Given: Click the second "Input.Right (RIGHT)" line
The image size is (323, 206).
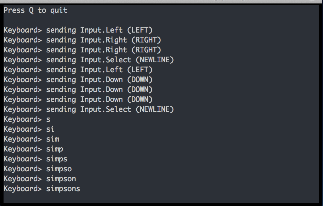Looking at the screenshot, I should (x=82, y=50).
